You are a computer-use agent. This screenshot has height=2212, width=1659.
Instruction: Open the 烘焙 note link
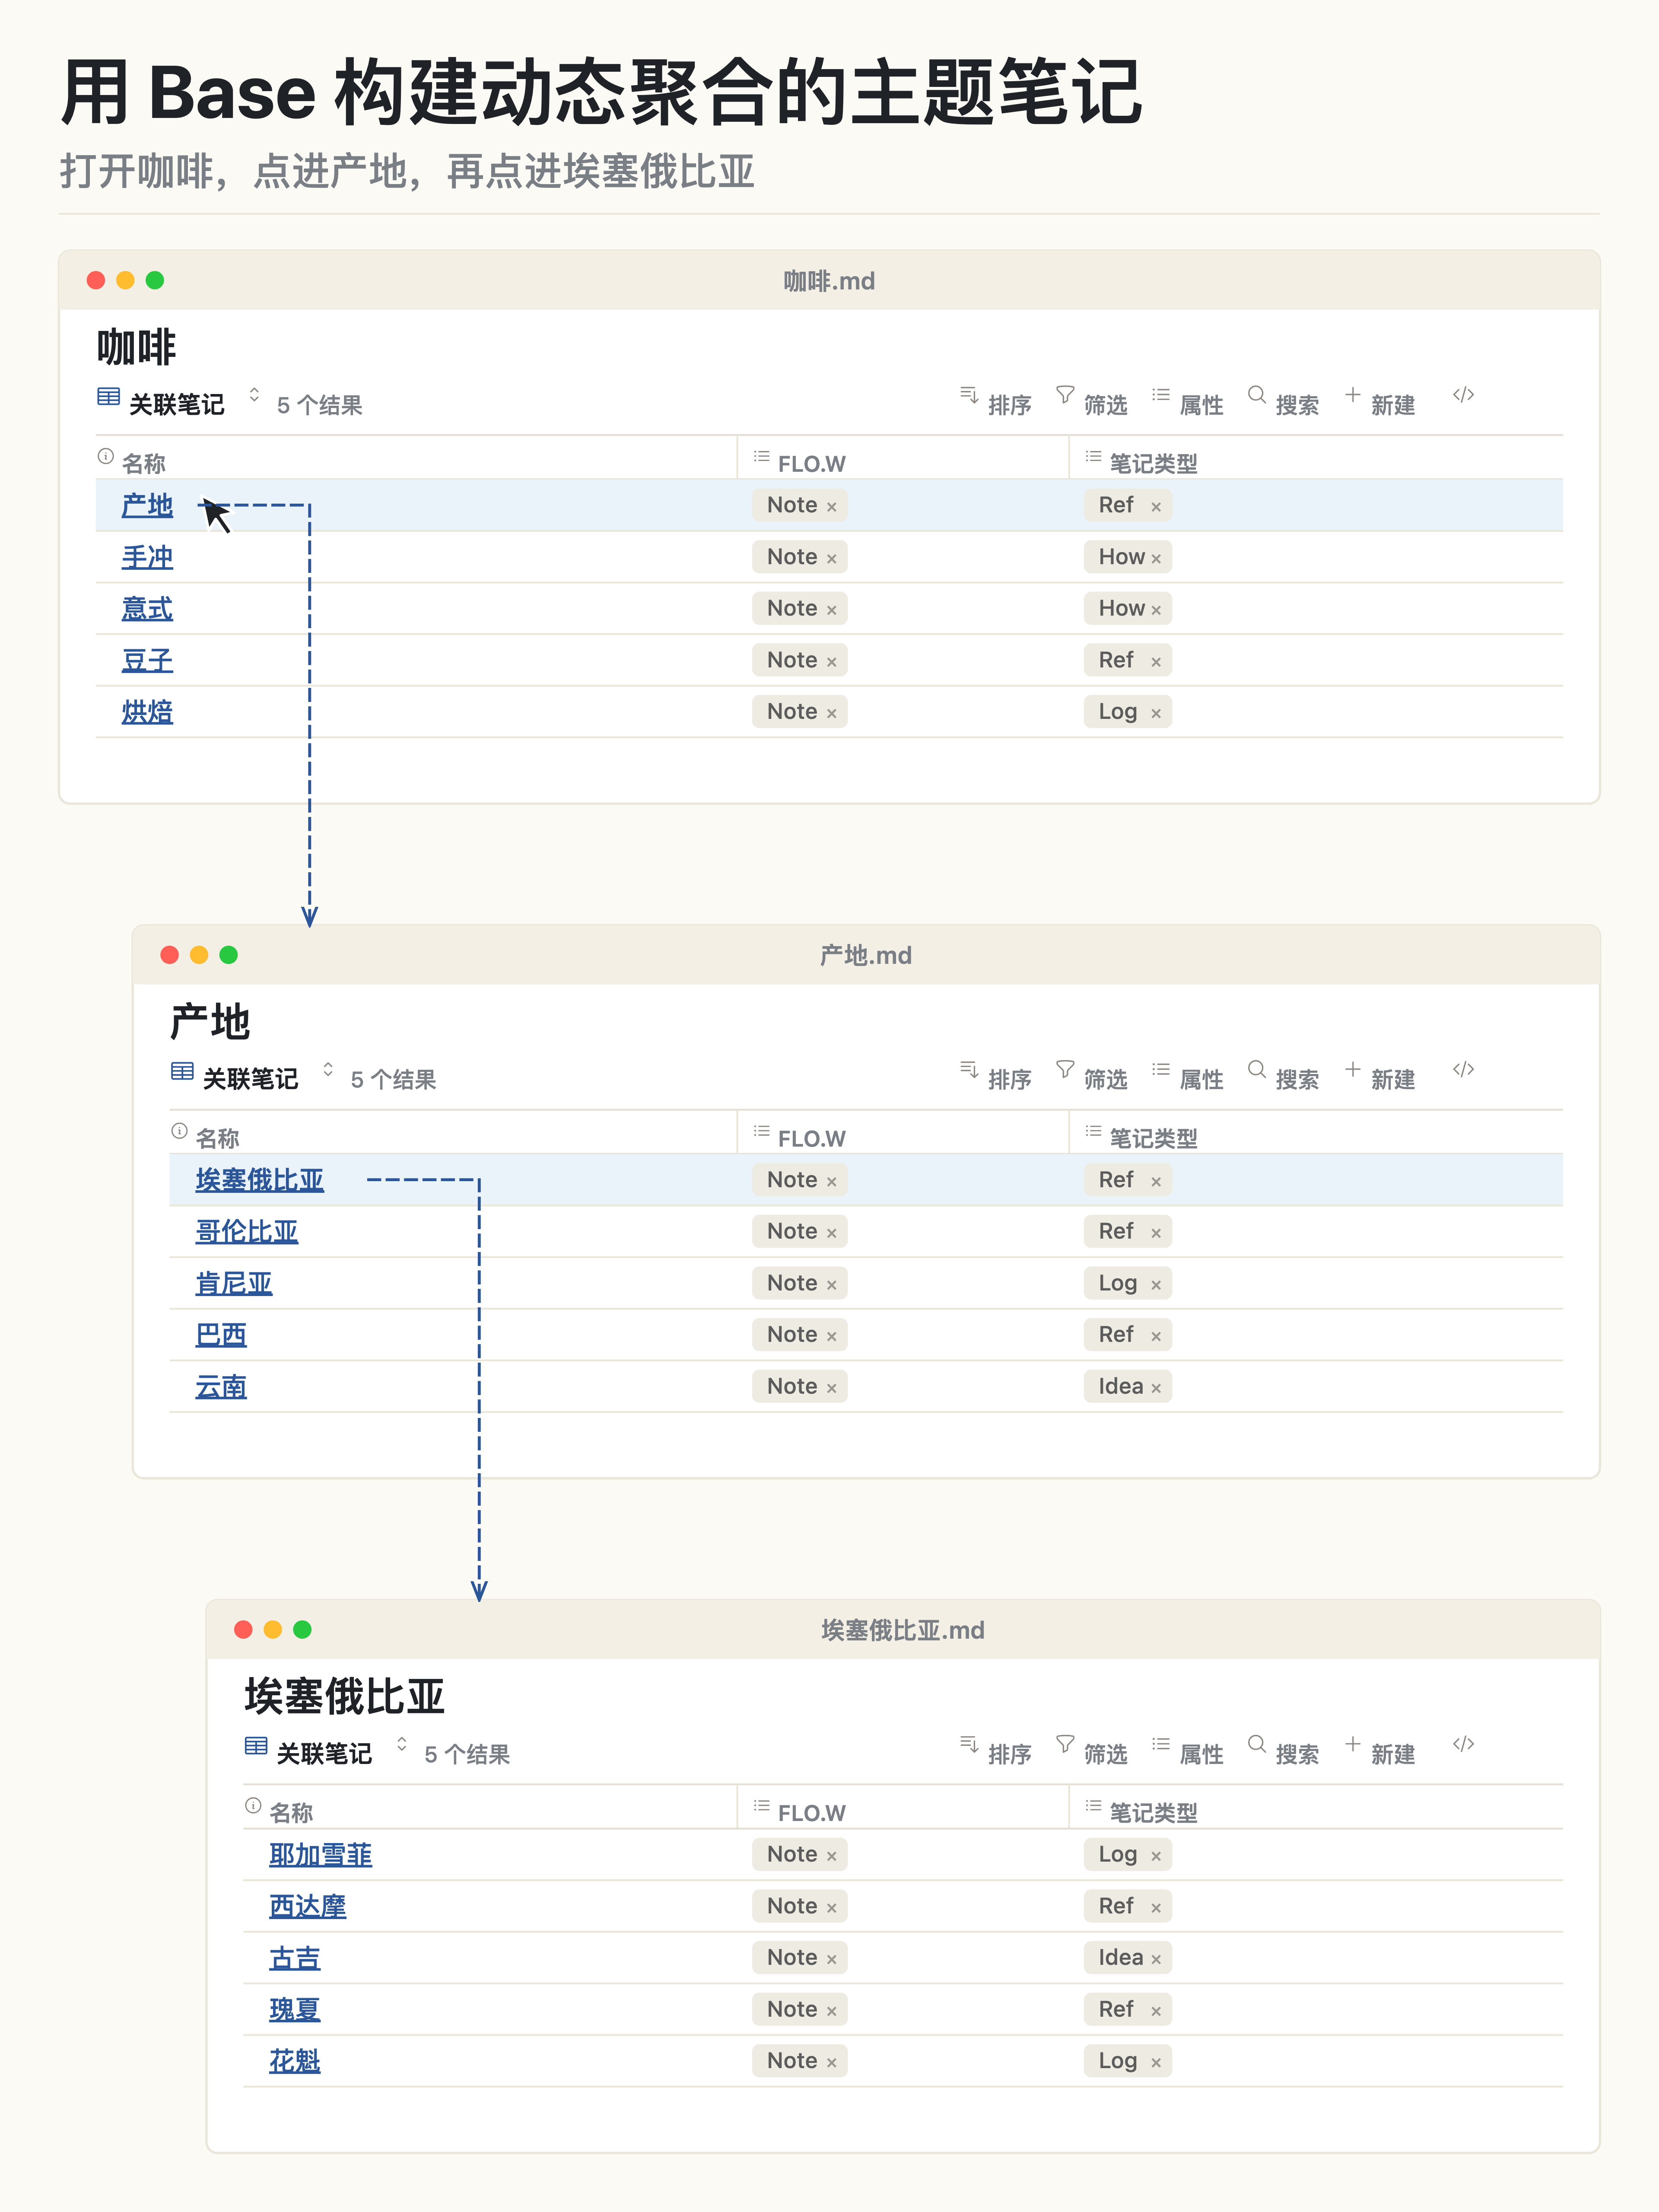[147, 713]
